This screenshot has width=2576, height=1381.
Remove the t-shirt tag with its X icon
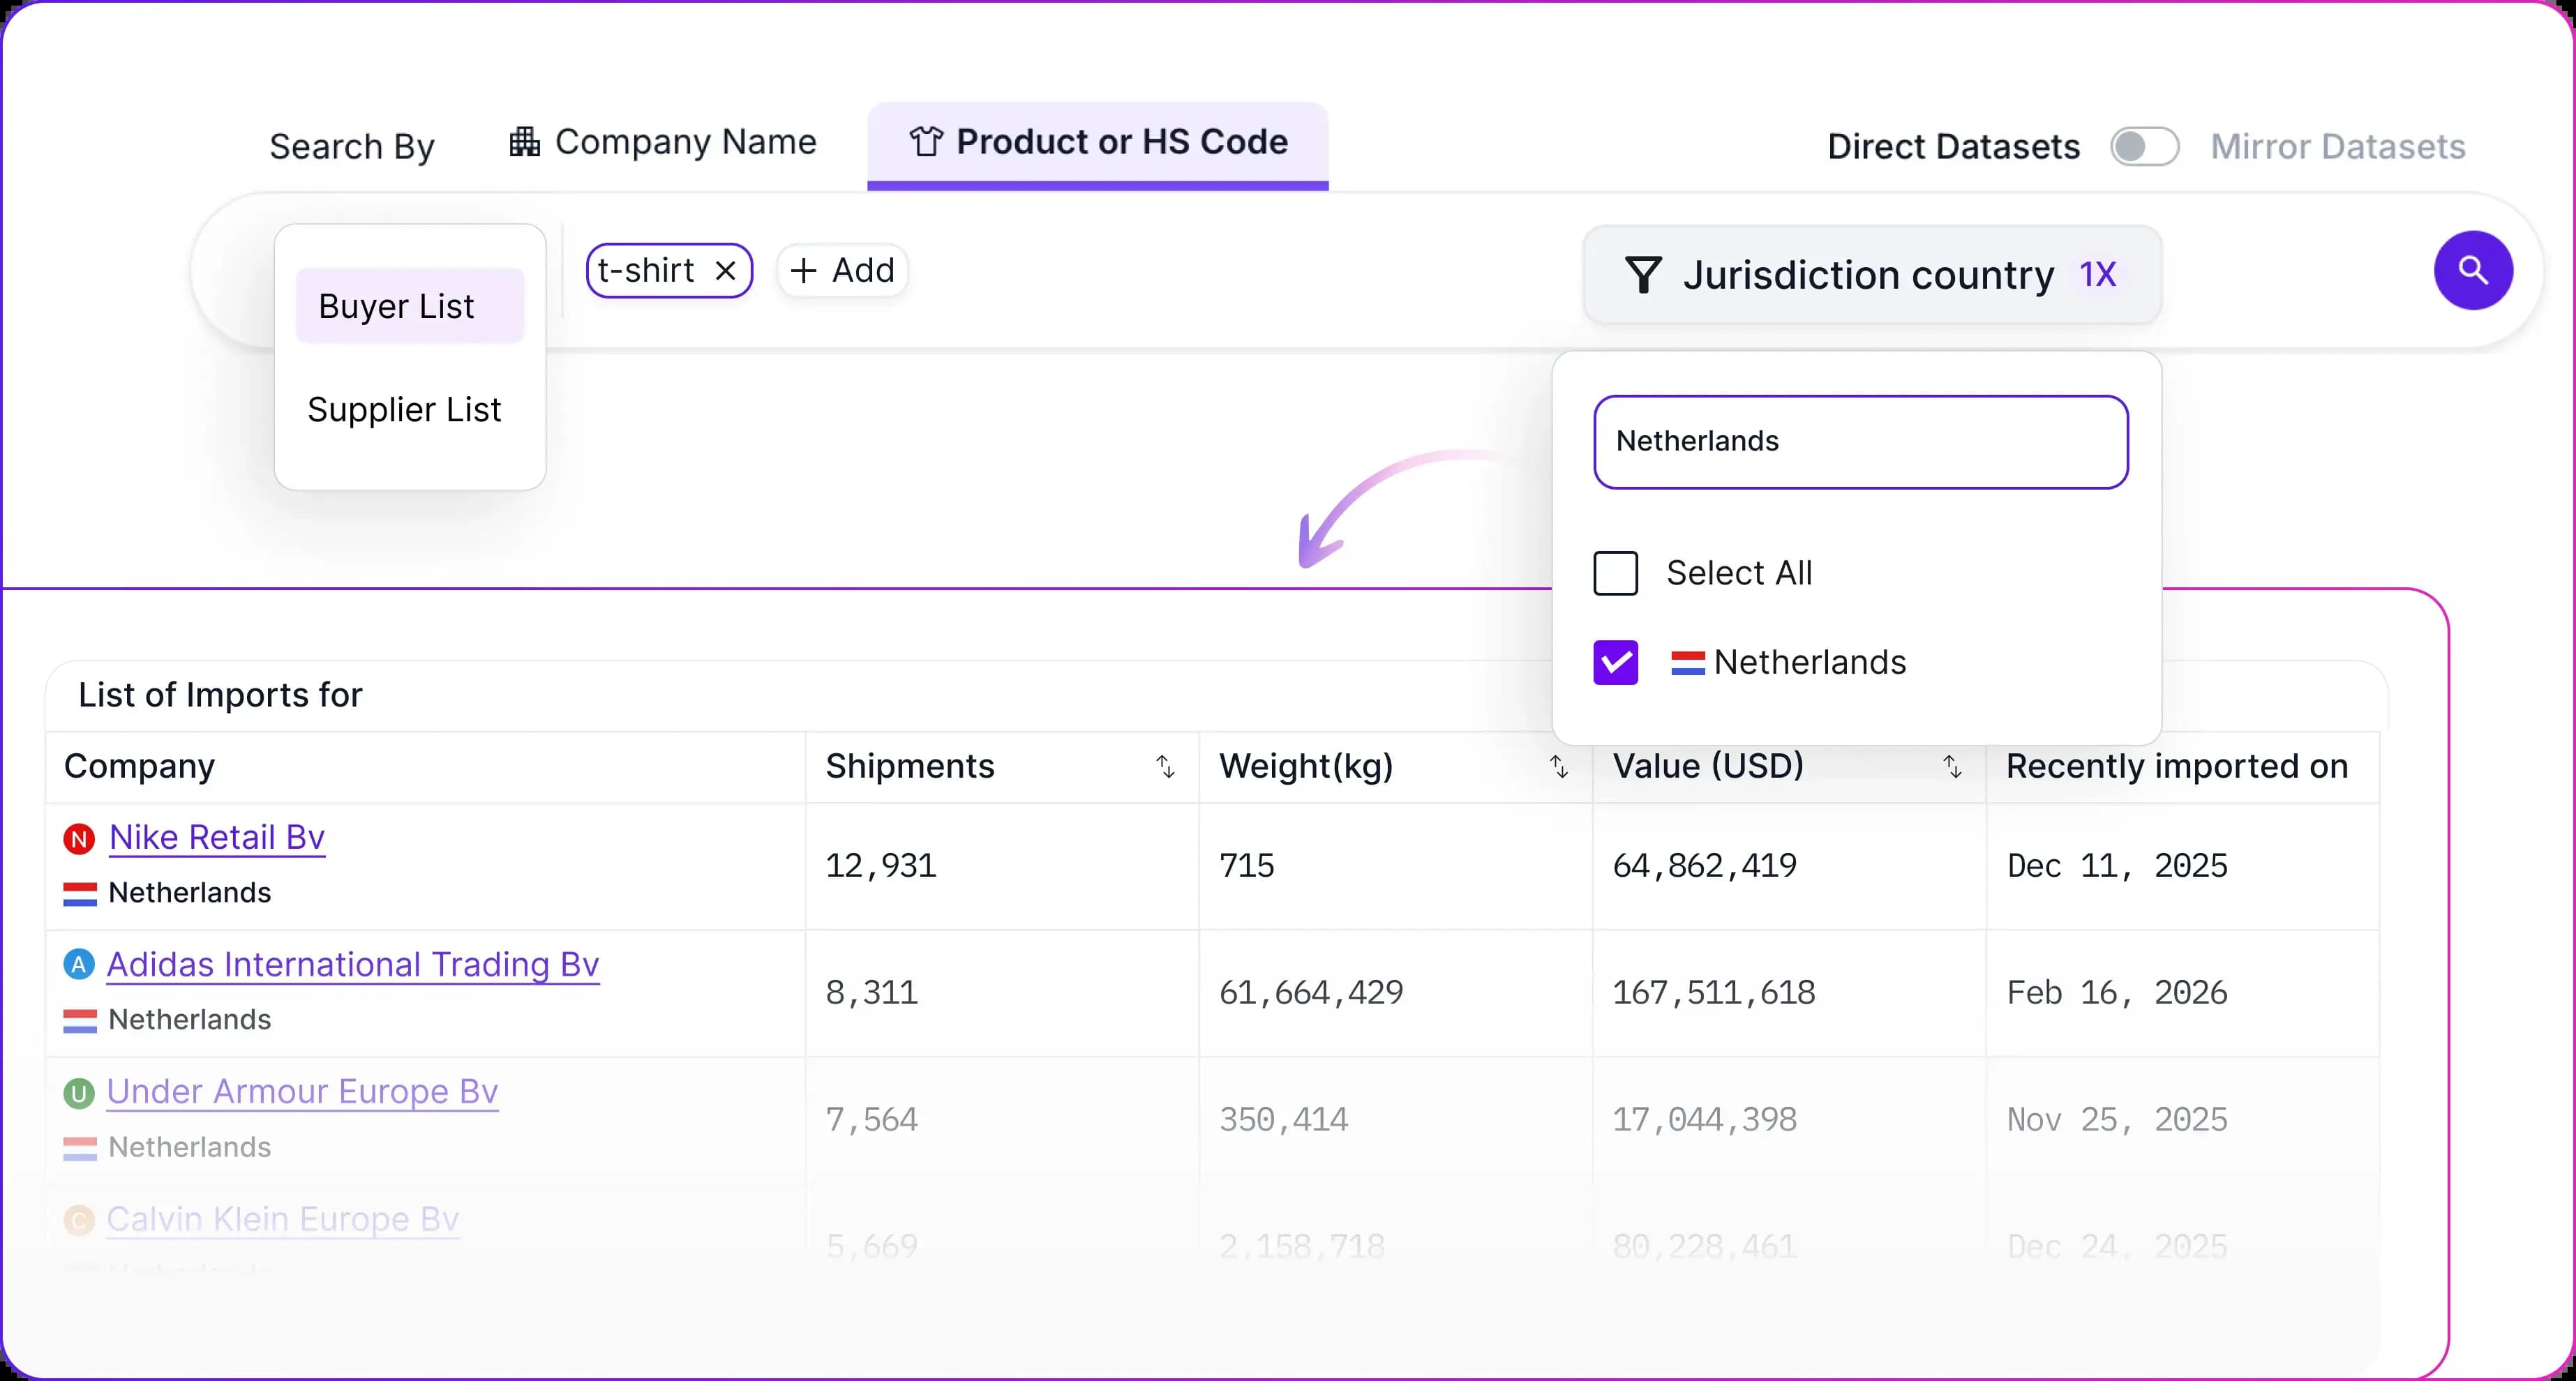[726, 271]
